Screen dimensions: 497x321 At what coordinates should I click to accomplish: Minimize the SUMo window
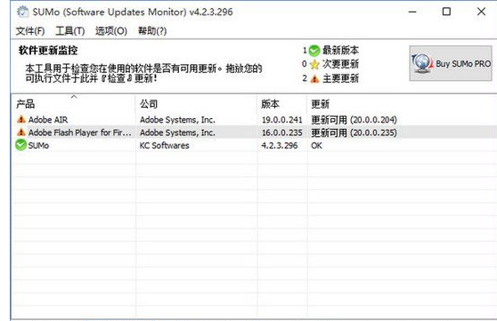412,12
